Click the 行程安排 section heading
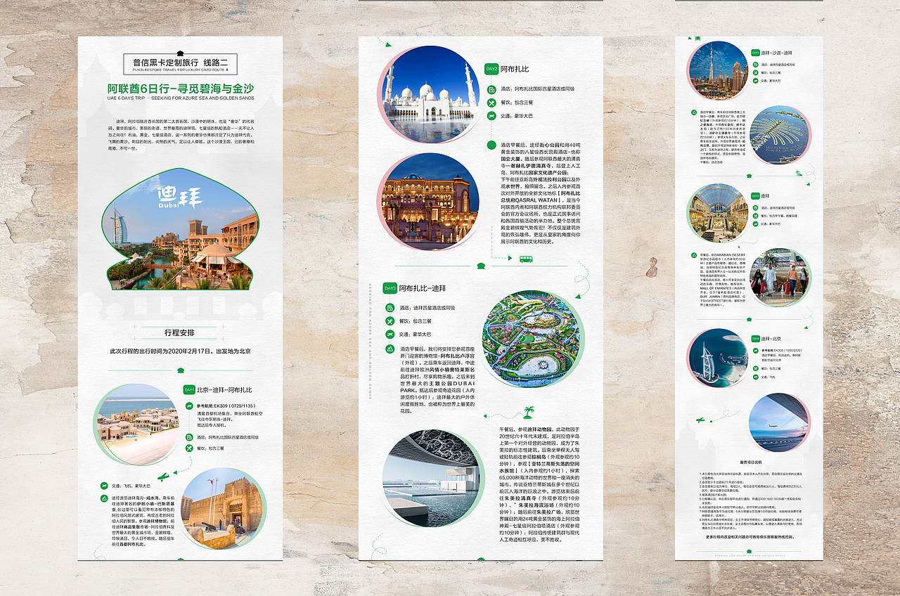The image size is (900, 596). [180, 332]
